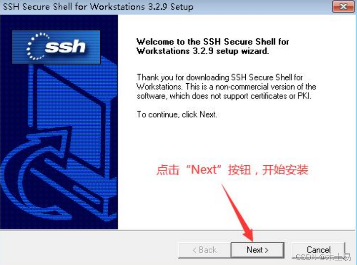Click the separator line above the wizard buttons
Image resolution: width=357 pixels, height=265 pixels.
coord(179,230)
